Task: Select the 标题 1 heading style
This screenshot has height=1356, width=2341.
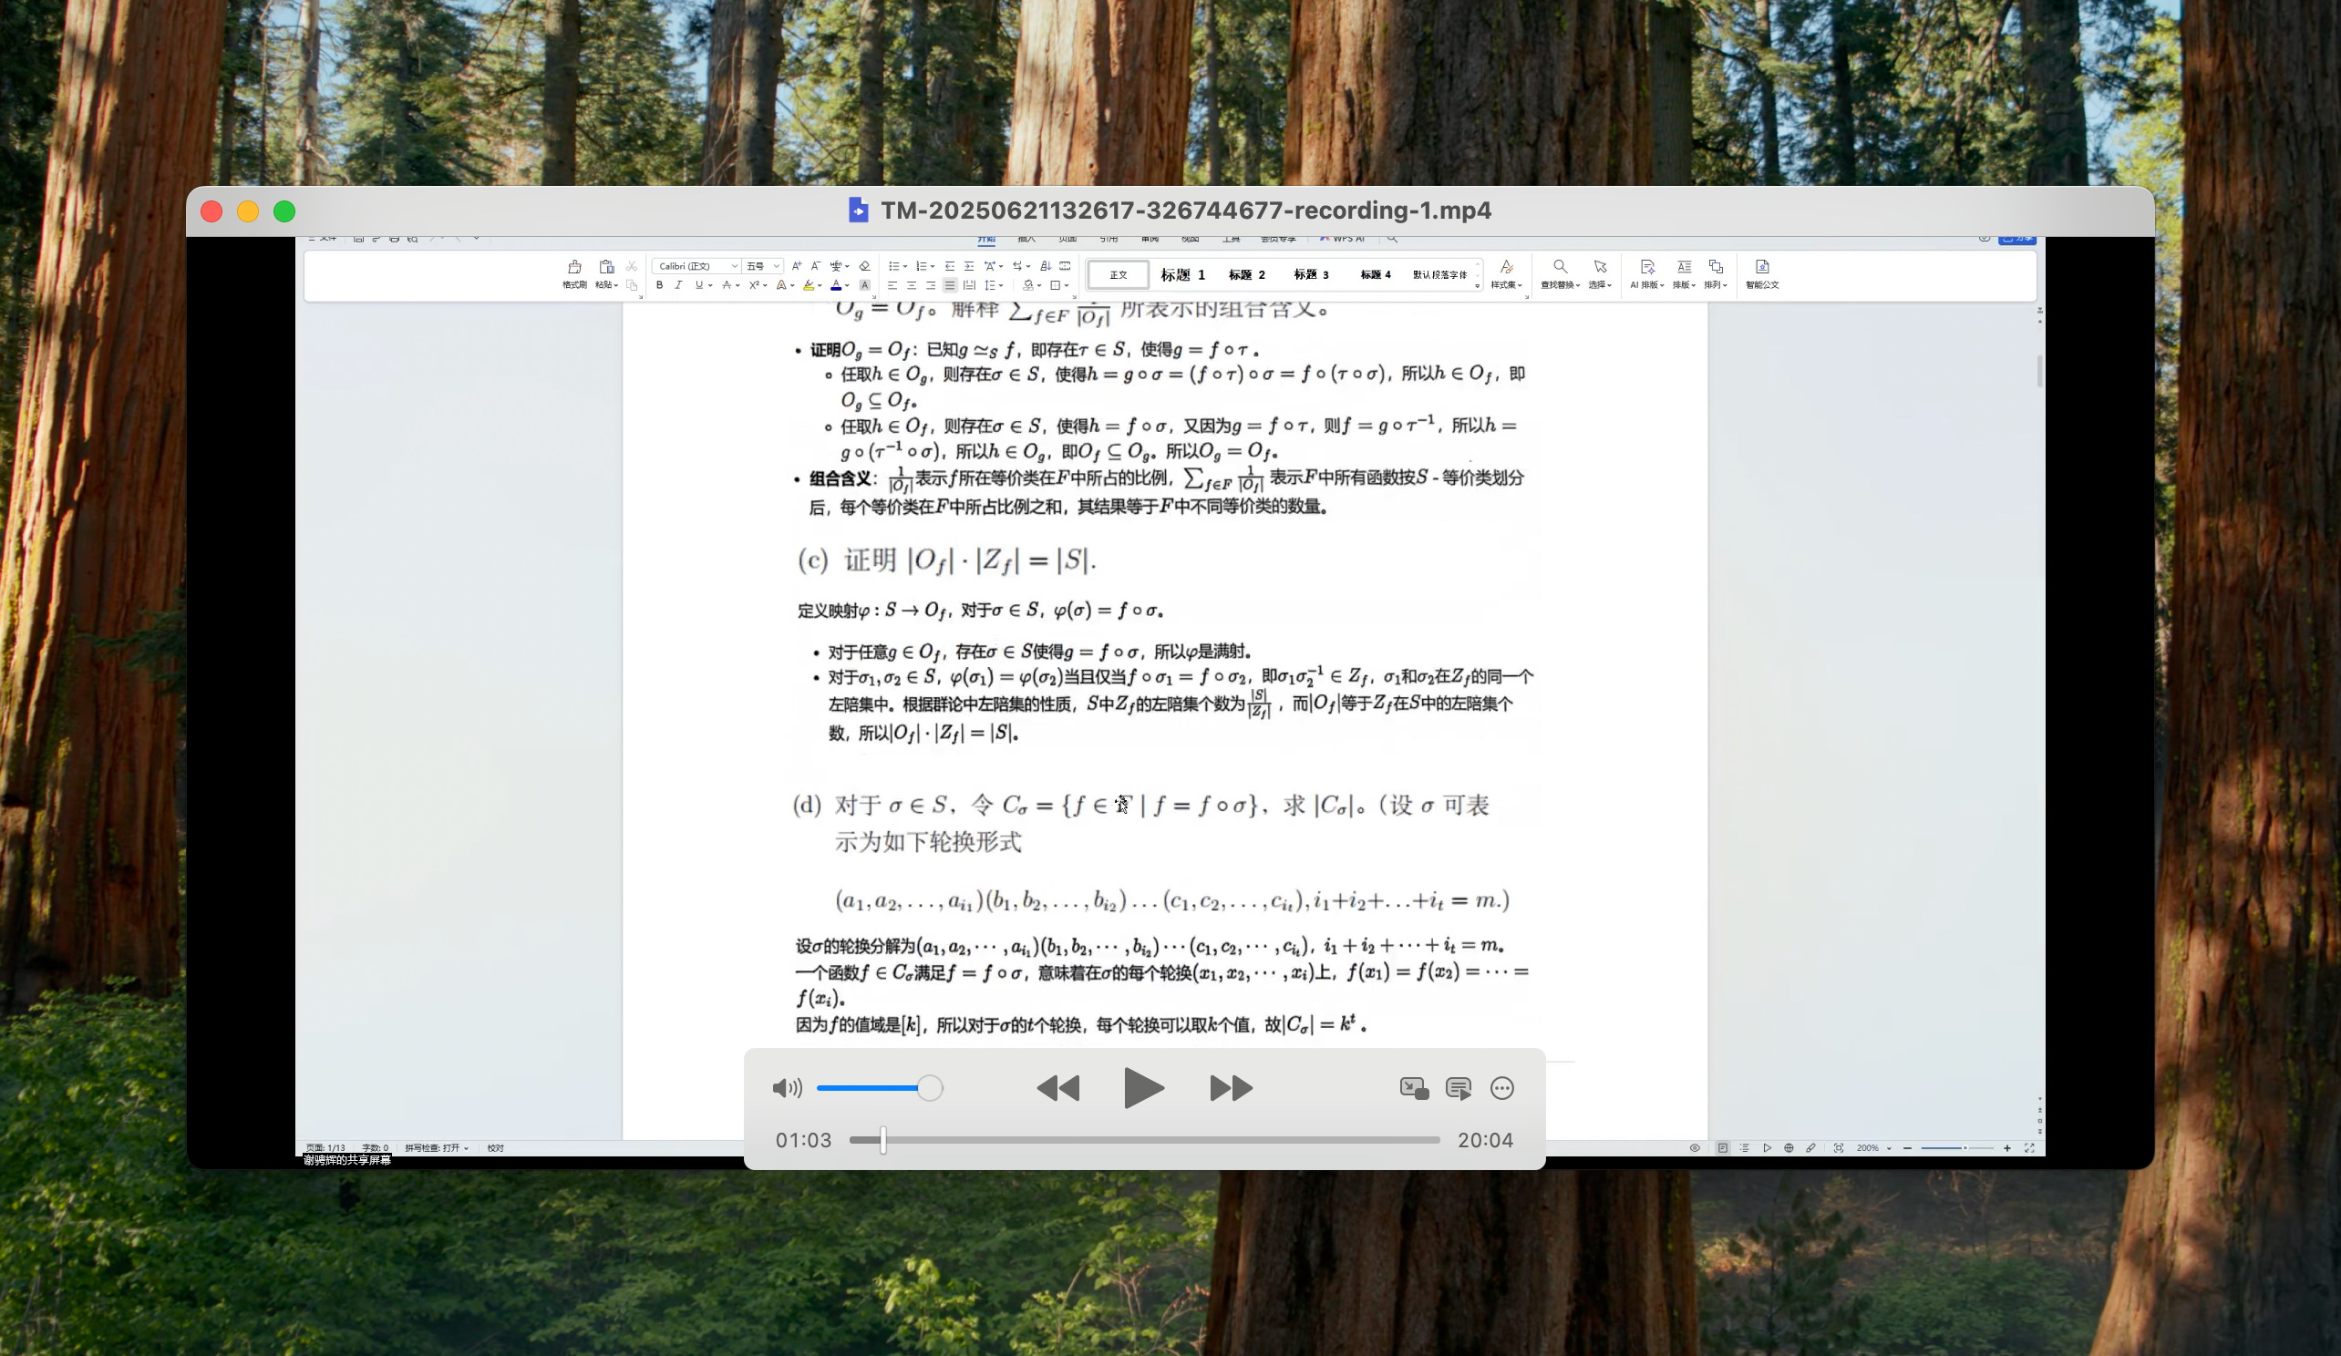Action: [x=1181, y=274]
